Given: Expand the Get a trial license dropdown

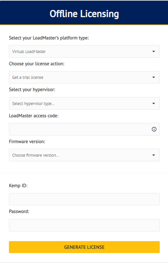Looking at the screenshot, I should (84, 77).
